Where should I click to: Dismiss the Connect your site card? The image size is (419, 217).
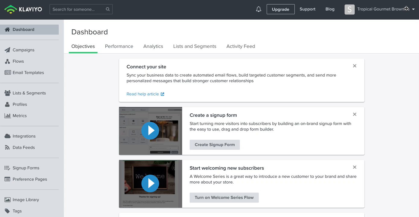355,66
